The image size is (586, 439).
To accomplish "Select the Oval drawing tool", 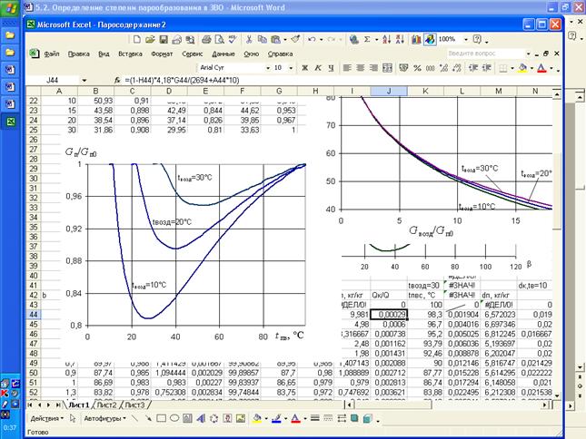I will pos(174,418).
